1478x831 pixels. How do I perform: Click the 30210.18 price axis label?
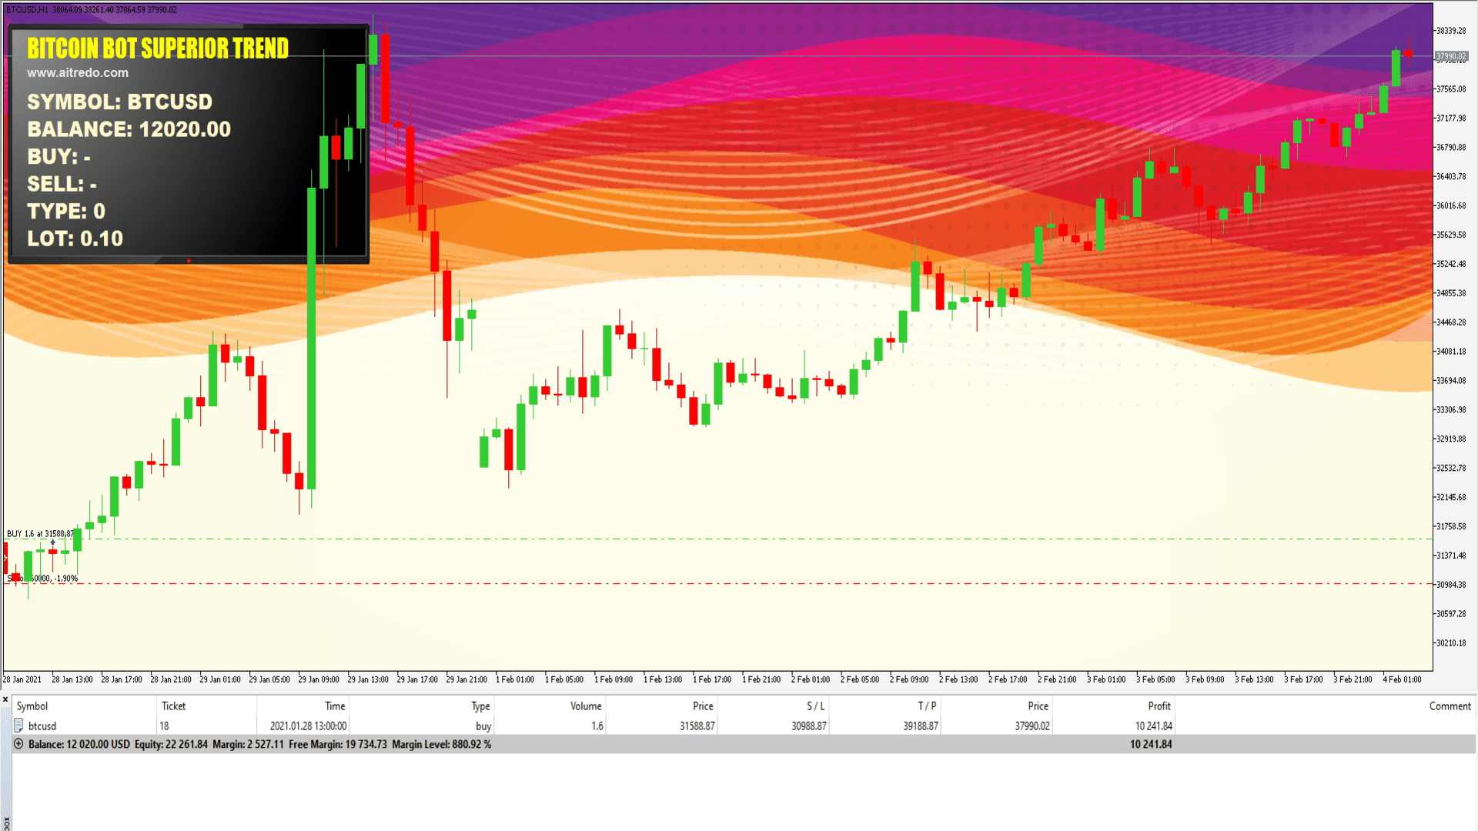(1451, 643)
